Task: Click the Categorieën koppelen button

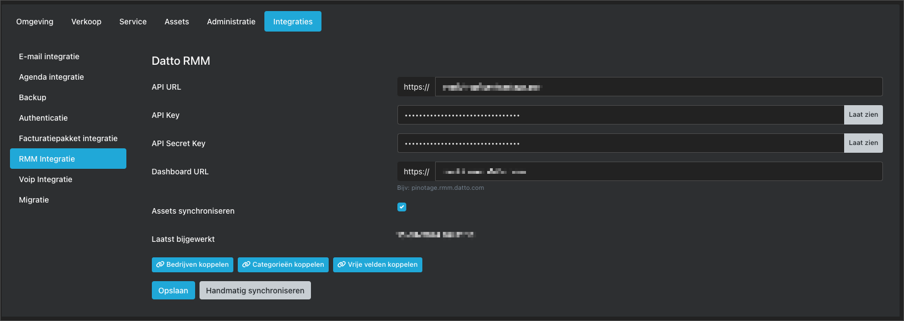Action: pos(283,265)
